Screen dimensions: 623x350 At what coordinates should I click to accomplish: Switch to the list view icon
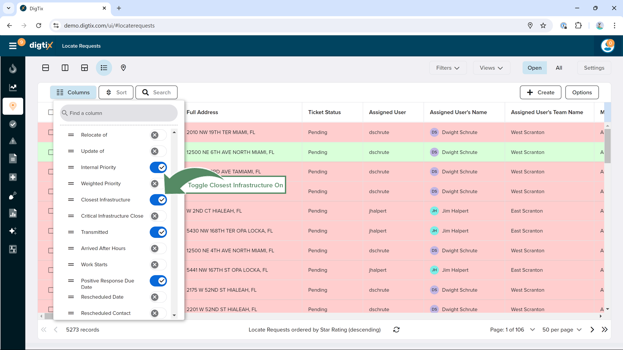click(x=104, y=68)
